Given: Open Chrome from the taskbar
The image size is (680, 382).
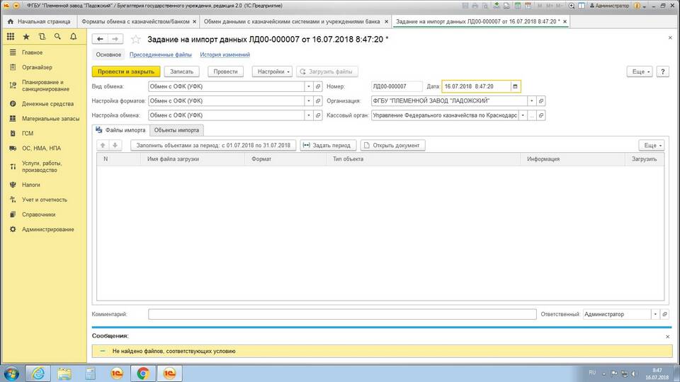Looking at the screenshot, I should coord(142,374).
